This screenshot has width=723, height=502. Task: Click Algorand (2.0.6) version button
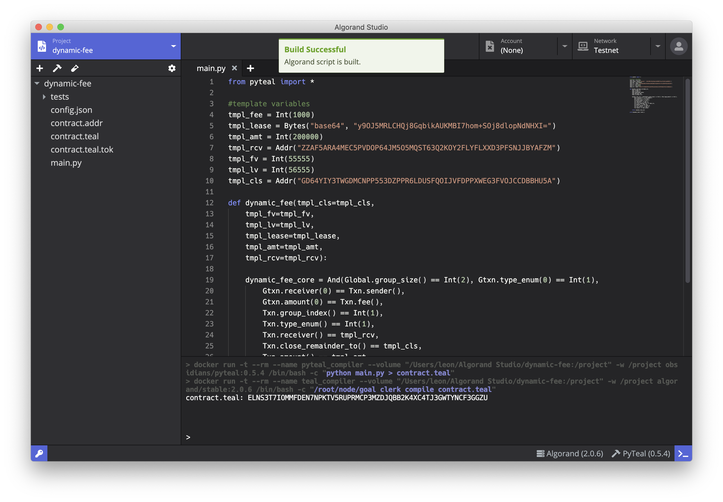[570, 453]
